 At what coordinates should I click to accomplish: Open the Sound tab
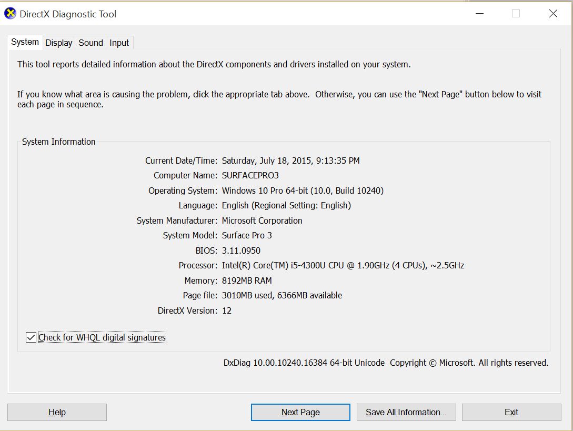tap(91, 43)
